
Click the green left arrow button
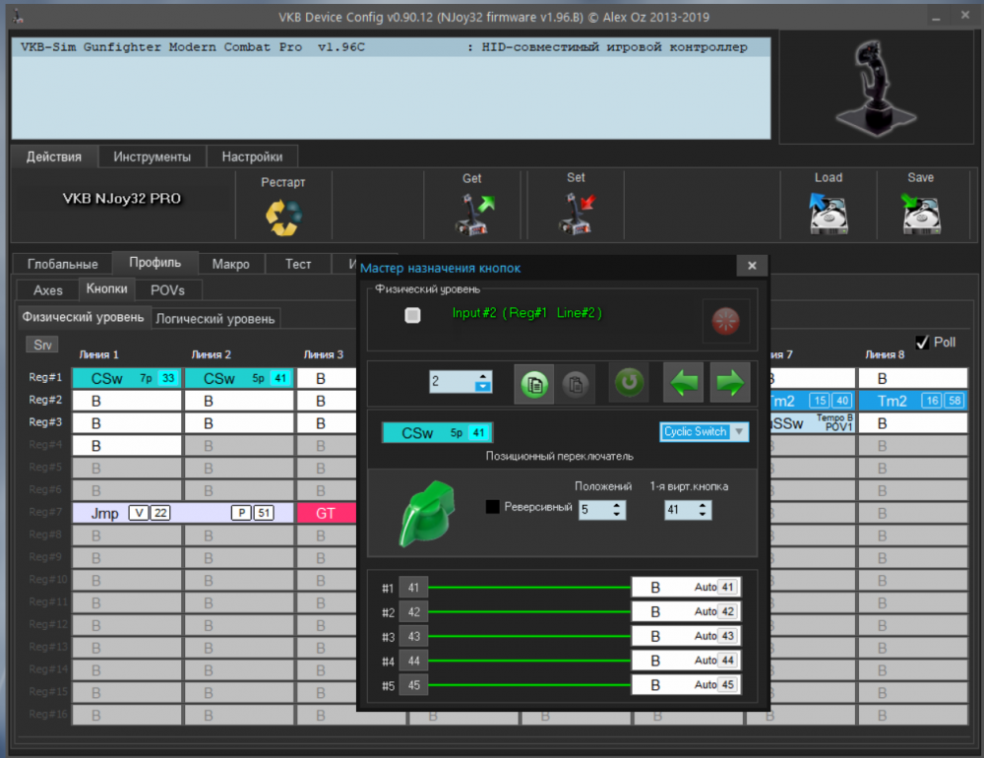684,383
